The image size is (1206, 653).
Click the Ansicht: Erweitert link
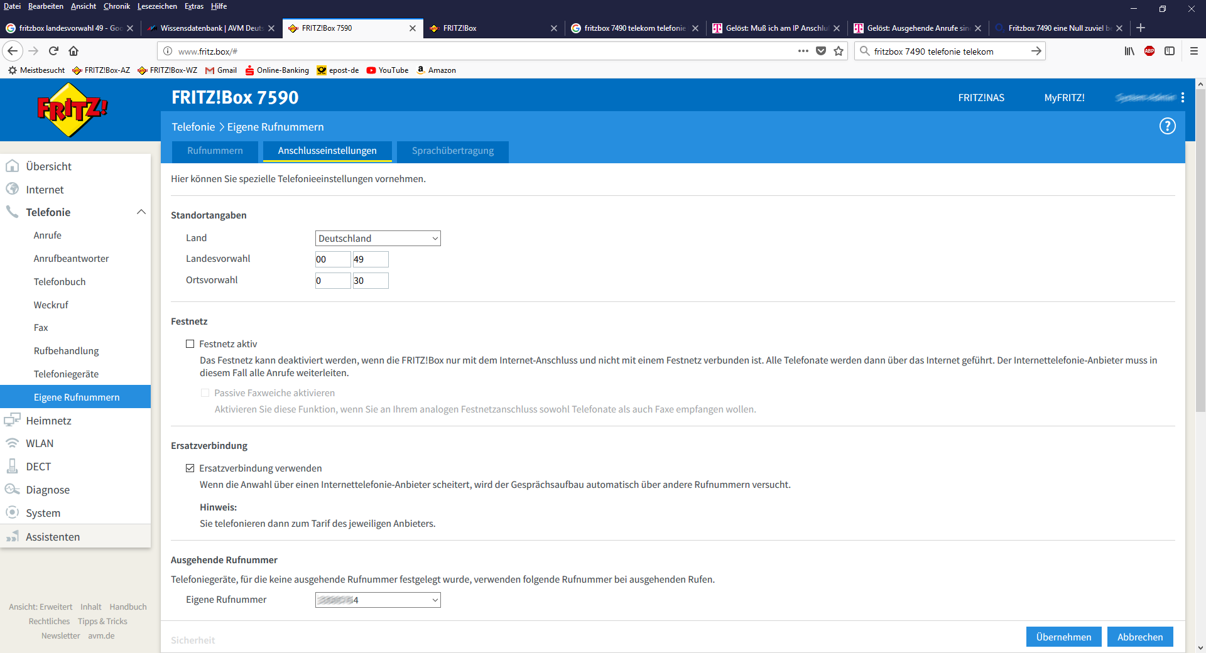[x=41, y=607]
